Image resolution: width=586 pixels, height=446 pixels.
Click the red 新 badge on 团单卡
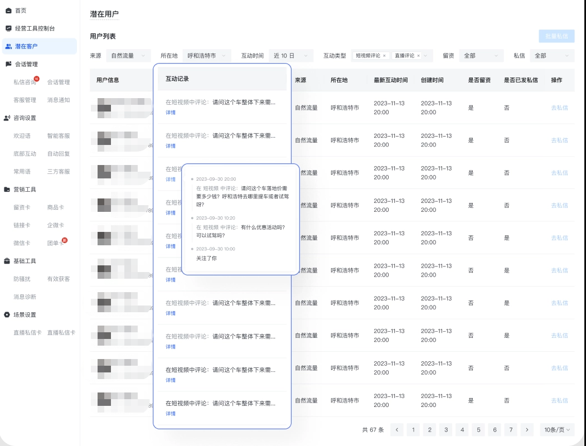tap(64, 240)
